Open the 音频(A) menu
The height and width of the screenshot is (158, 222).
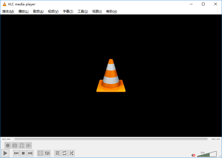coord(38,12)
